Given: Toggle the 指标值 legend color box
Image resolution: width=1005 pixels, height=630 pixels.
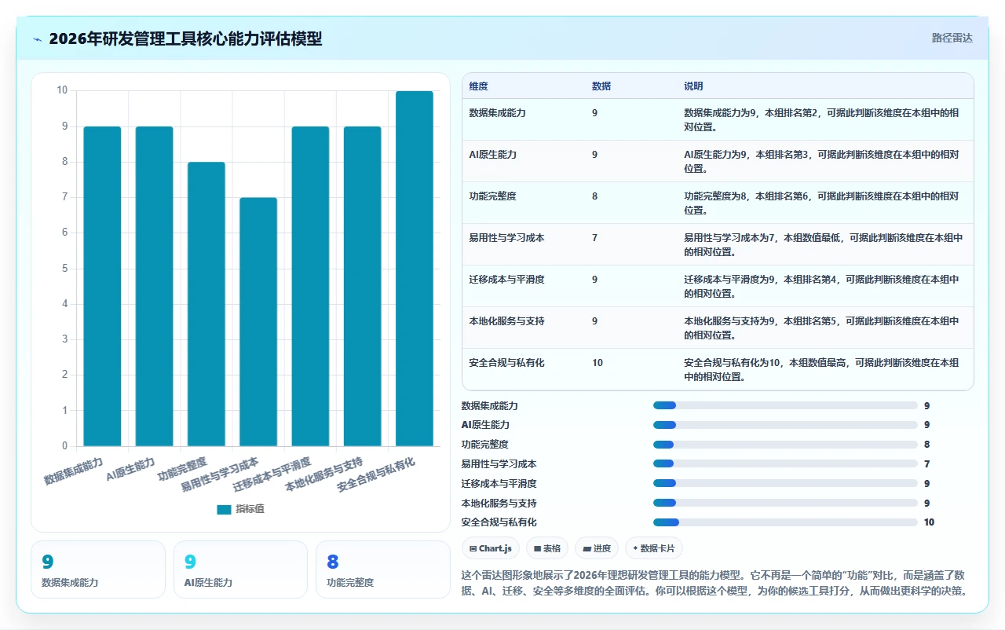Looking at the screenshot, I should point(224,509).
